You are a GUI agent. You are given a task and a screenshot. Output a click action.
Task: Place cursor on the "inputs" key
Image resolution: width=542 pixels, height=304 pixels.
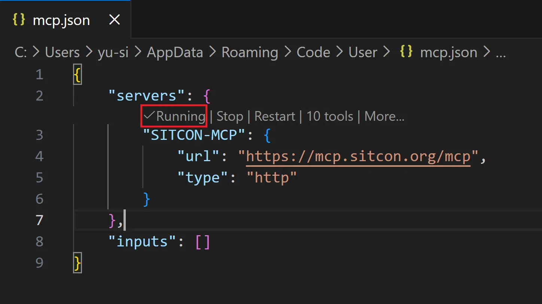[x=143, y=242]
